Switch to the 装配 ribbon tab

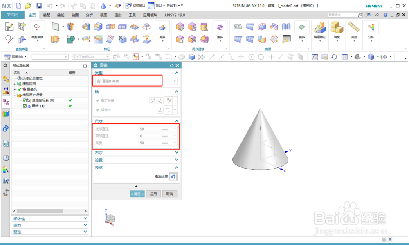tap(47, 15)
